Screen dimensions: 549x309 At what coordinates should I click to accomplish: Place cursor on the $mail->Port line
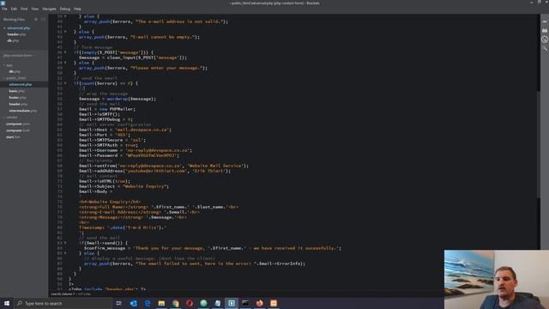tap(105, 135)
